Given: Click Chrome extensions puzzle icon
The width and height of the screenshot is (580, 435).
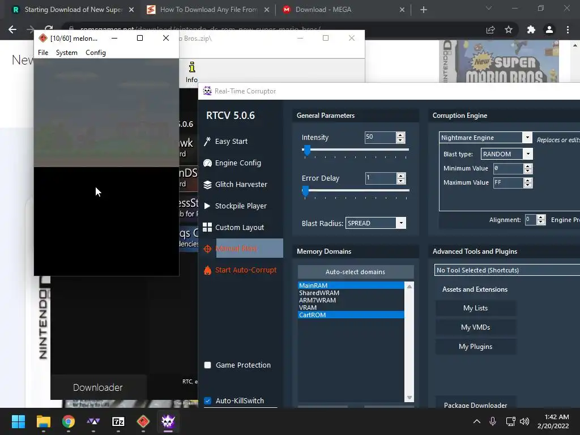Looking at the screenshot, I should pos(531,29).
